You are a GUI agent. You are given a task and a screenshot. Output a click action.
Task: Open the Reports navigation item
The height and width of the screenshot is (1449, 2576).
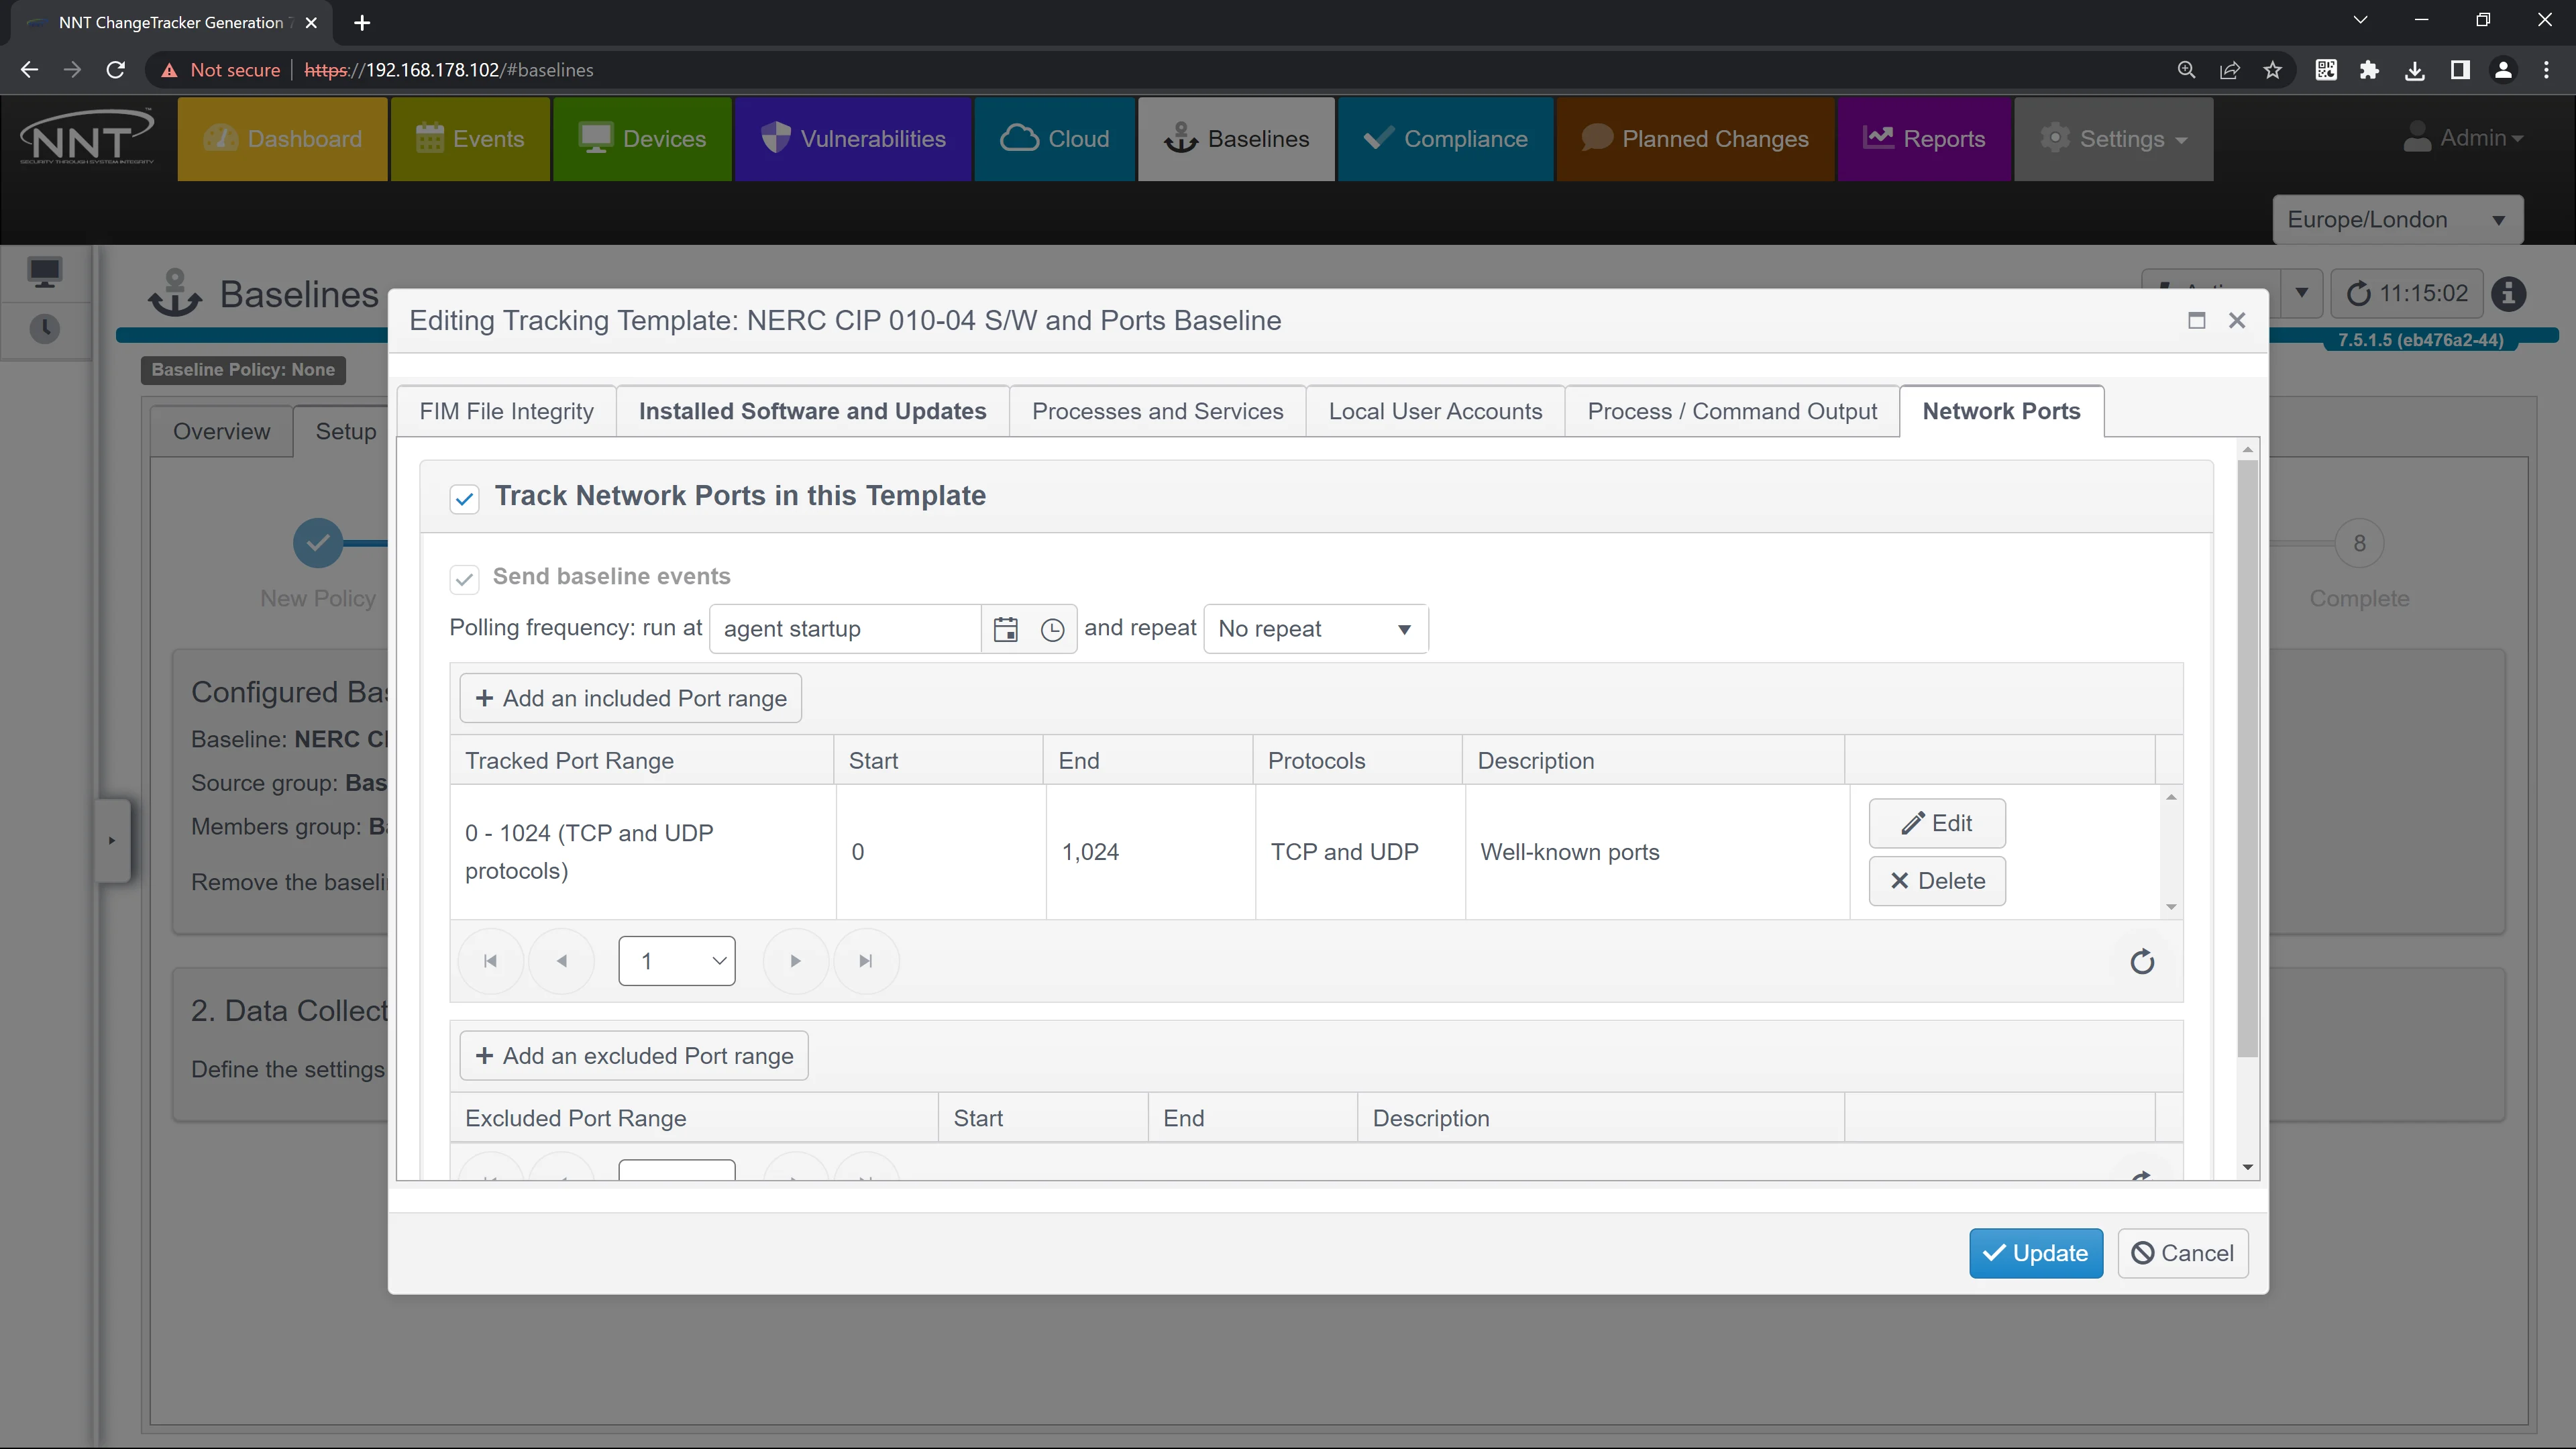coord(1924,139)
